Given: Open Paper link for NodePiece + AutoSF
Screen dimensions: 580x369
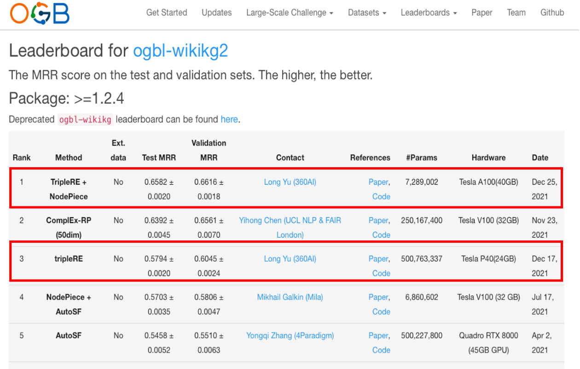Looking at the screenshot, I should 378,297.
